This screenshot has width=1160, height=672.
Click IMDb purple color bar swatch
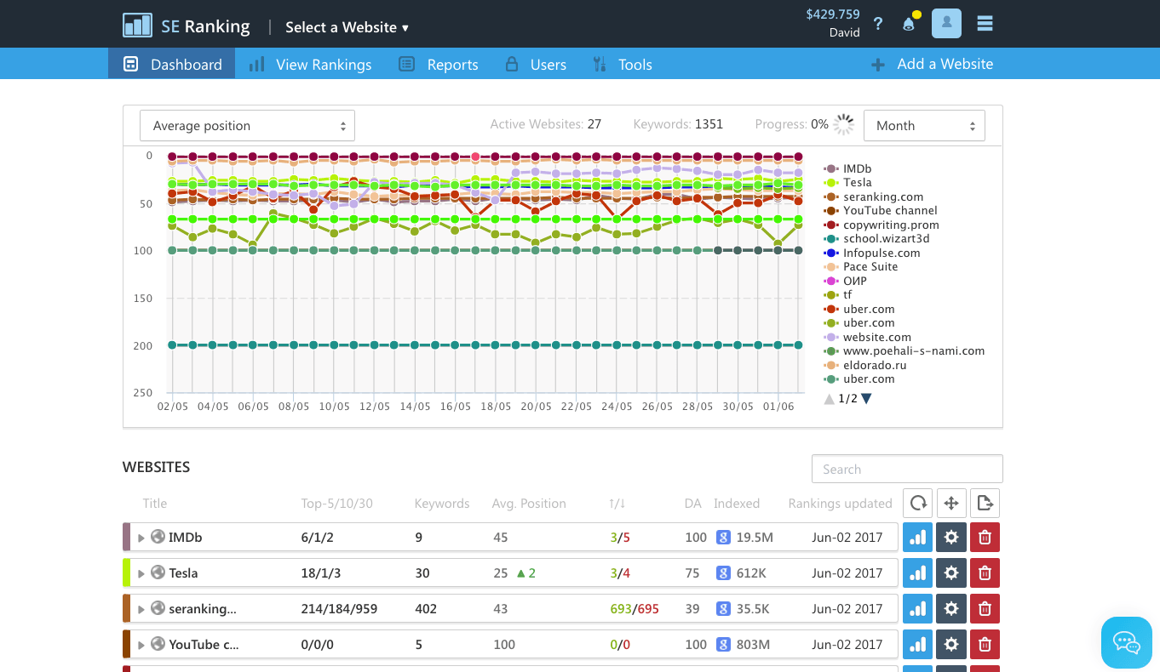127,538
